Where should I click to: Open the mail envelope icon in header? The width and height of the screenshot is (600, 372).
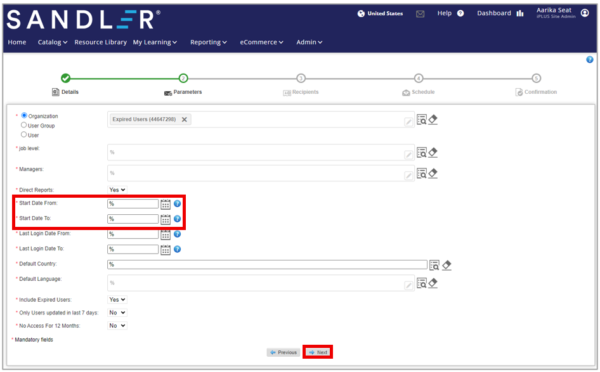click(x=420, y=14)
